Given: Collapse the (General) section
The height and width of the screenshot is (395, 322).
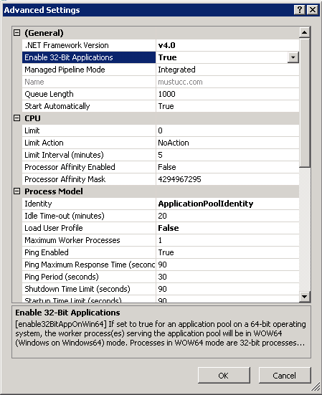Looking at the screenshot, I should point(17,33).
